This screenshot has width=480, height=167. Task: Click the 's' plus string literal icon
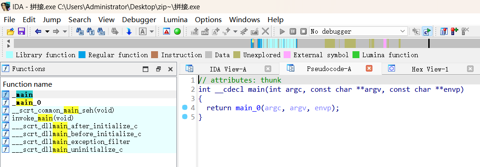226,31
